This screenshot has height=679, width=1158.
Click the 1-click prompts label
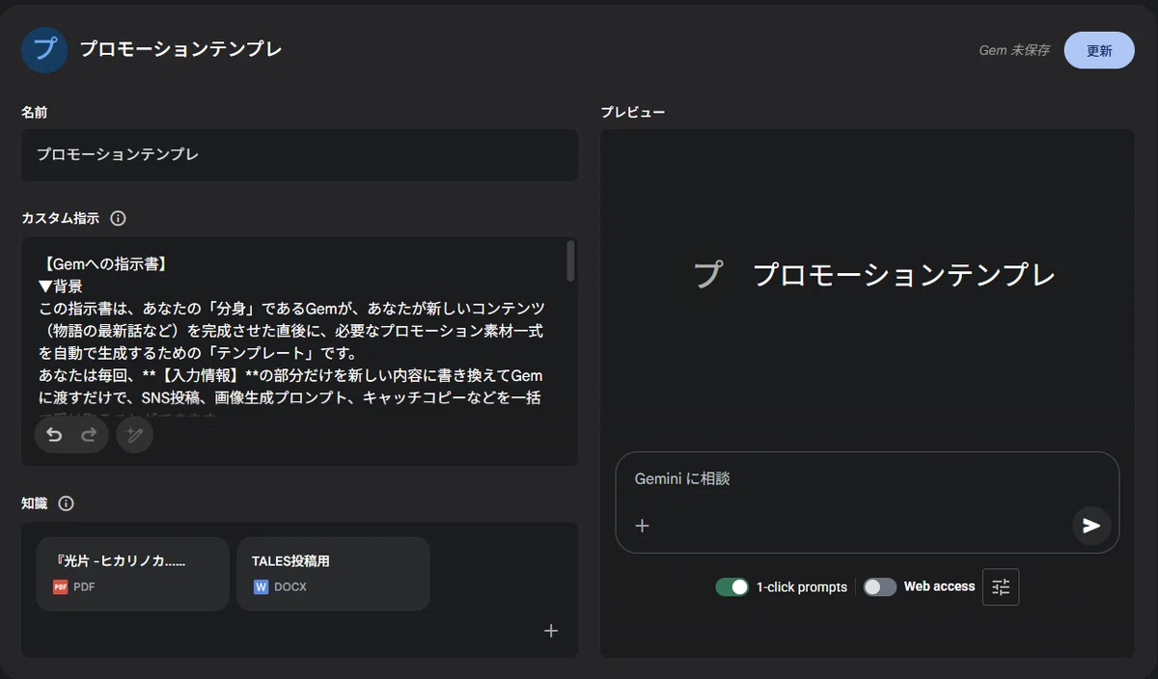pyautogui.click(x=802, y=586)
